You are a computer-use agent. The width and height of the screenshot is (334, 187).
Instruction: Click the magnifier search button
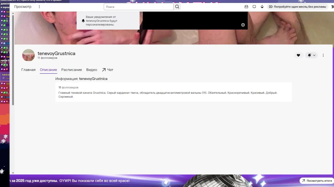177,7
